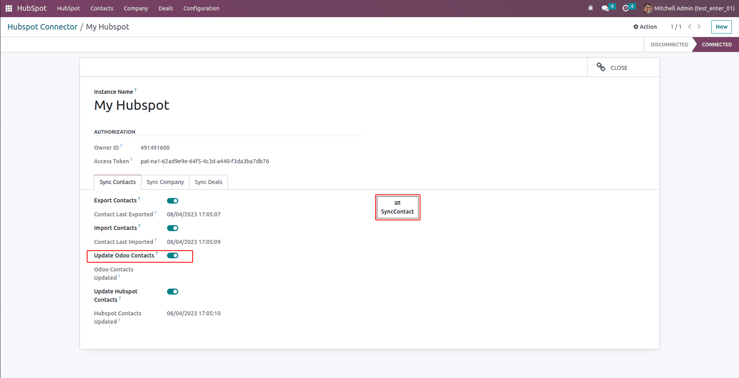
Task: Open the Contacts menu
Action: [x=102, y=8]
